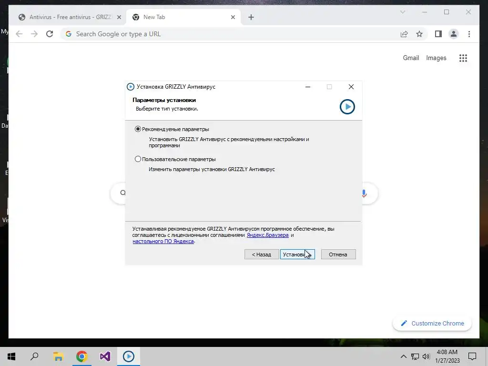The image size is (488, 366).
Task: Click the Customize Chrome button
Action: click(432, 324)
